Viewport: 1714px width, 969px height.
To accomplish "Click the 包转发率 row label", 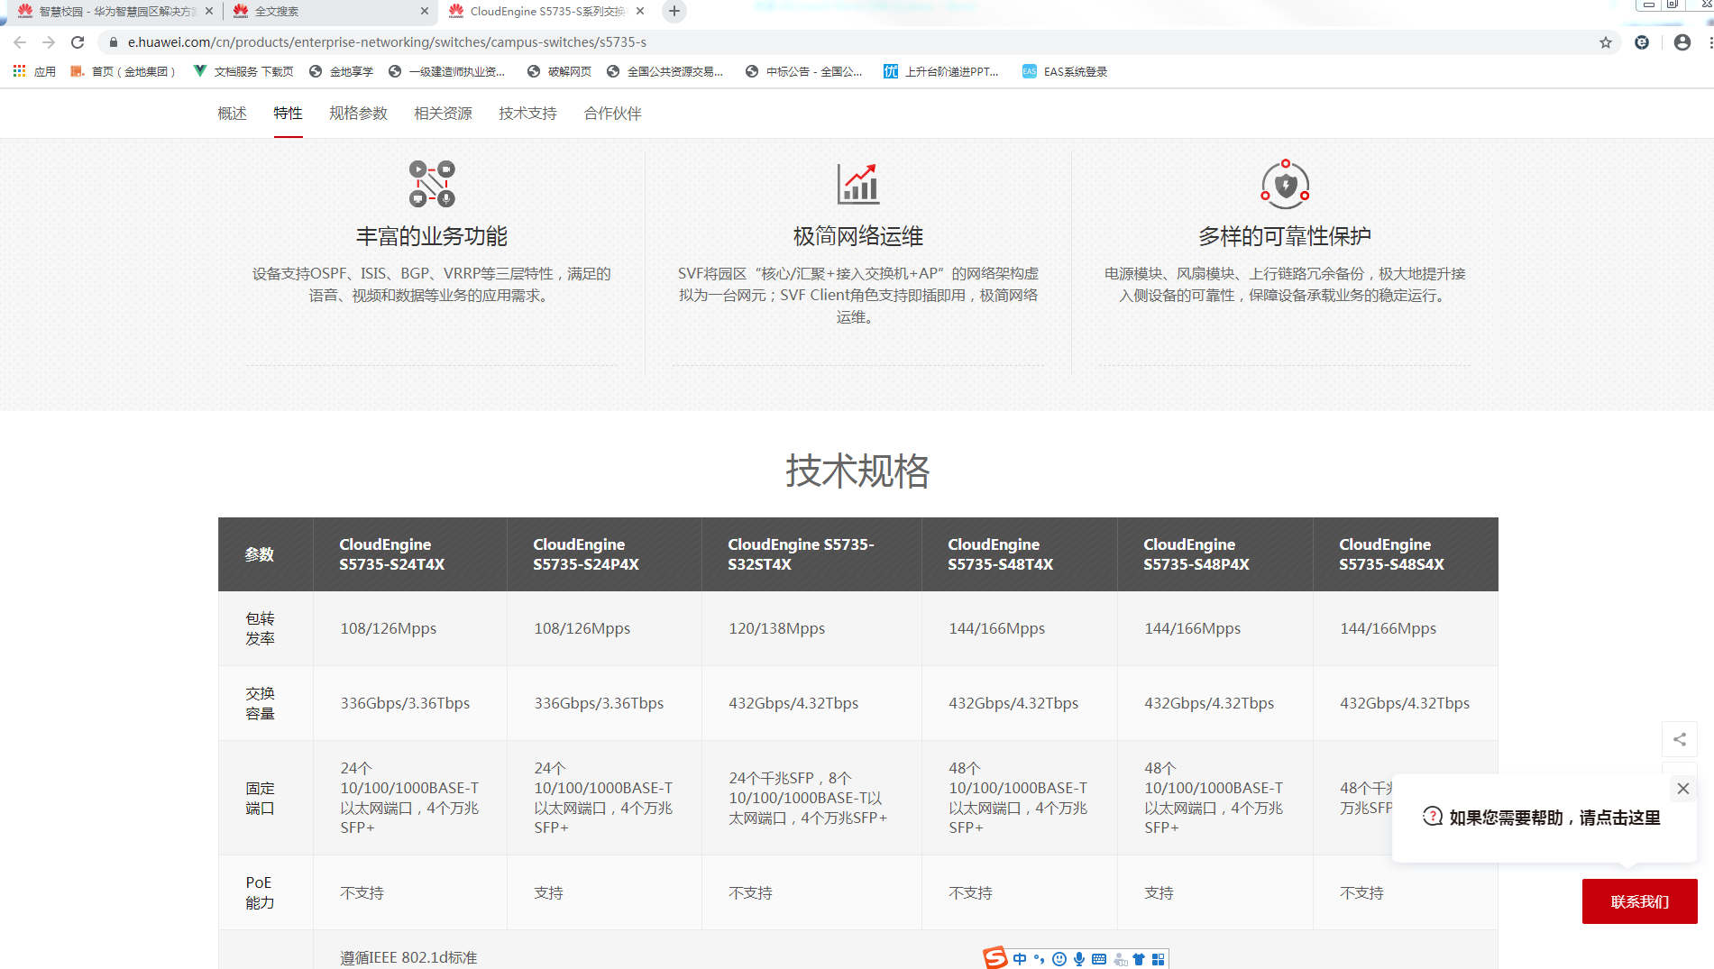I will click(260, 628).
